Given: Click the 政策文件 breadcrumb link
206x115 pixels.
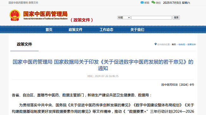Looking at the screenshot, I should pyautogui.click(x=191, y=45).
